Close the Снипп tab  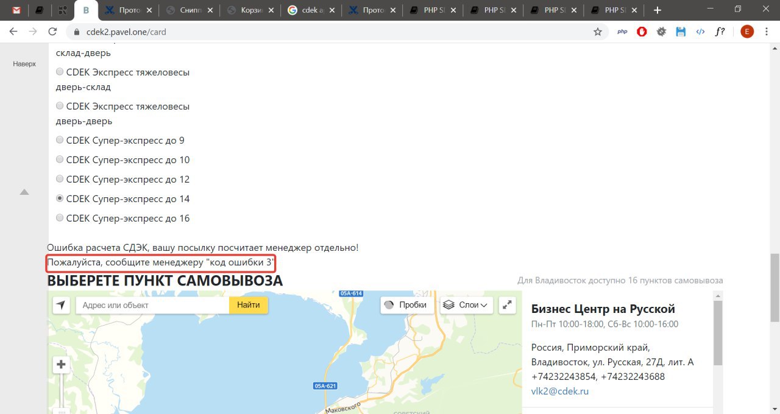[x=209, y=10]
